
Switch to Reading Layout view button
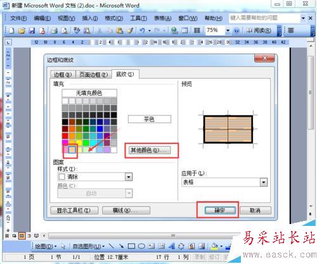[36, 235]
